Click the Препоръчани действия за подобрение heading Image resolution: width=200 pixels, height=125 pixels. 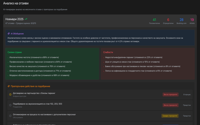[x=30, y=86]
